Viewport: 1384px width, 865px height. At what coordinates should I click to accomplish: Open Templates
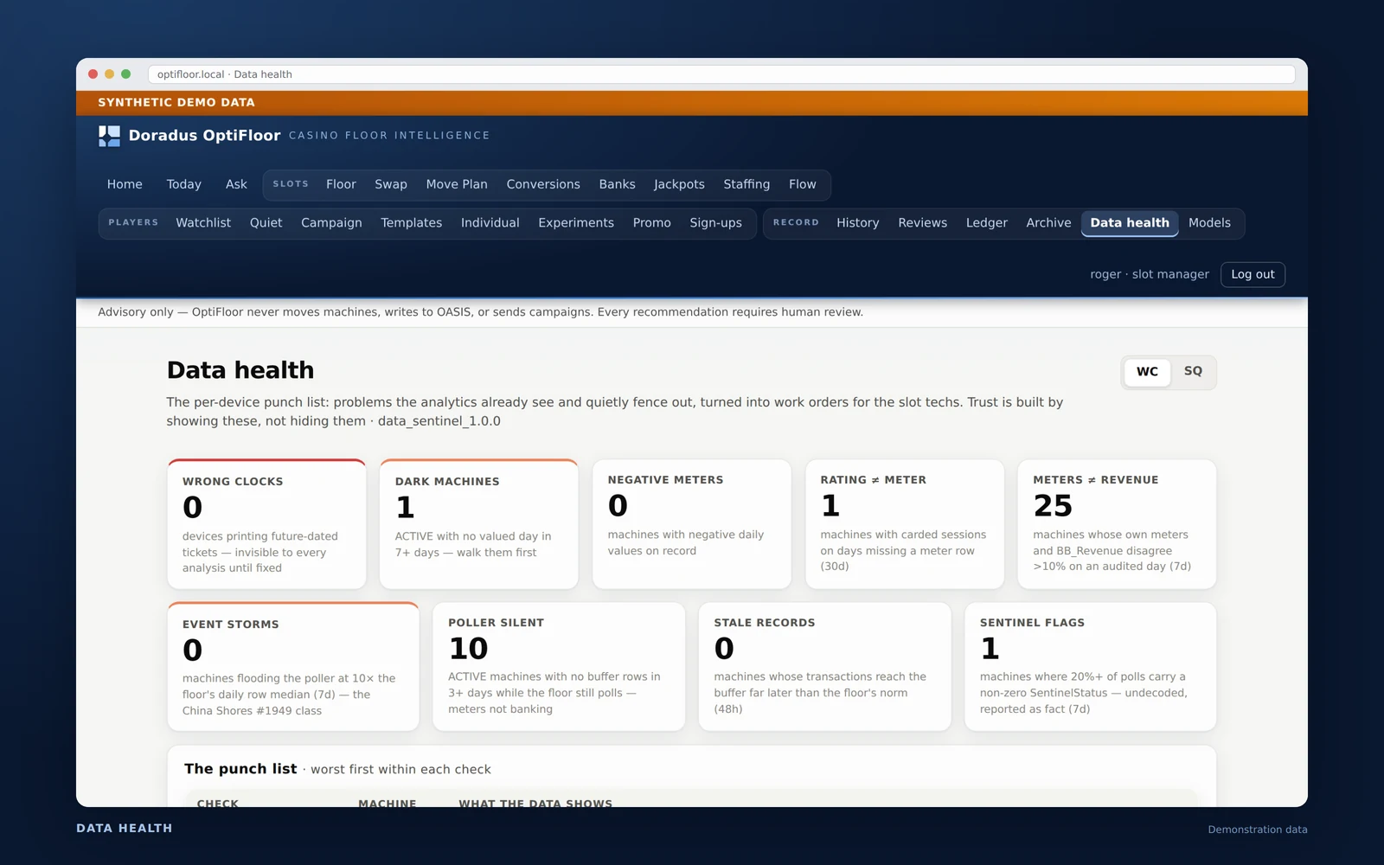pos(411,223)
